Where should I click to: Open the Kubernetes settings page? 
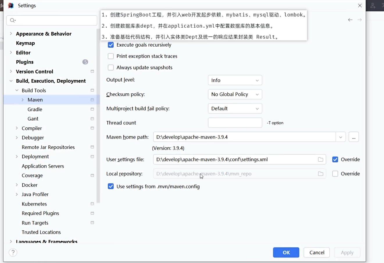click(x=34, y=204)
